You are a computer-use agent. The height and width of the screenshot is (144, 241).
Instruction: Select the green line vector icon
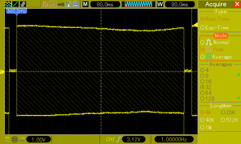[15, 4]
